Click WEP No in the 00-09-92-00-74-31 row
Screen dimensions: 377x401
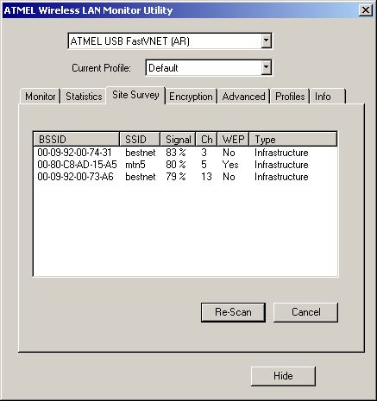coord(229,153)
